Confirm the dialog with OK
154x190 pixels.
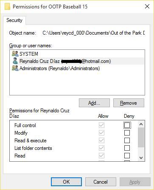click(66, 182)
